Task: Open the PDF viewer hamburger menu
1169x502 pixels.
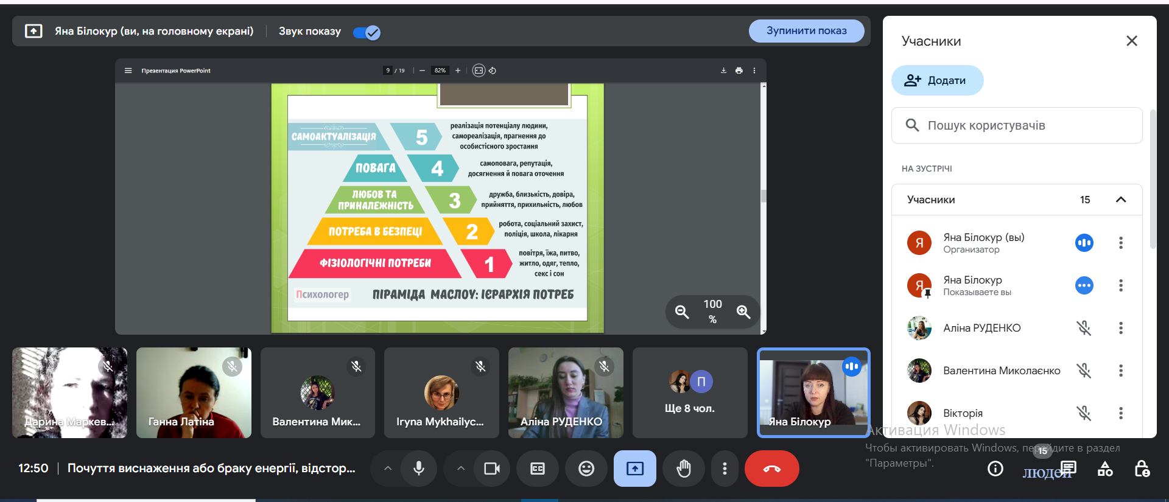Action: [x=128, y=71]
